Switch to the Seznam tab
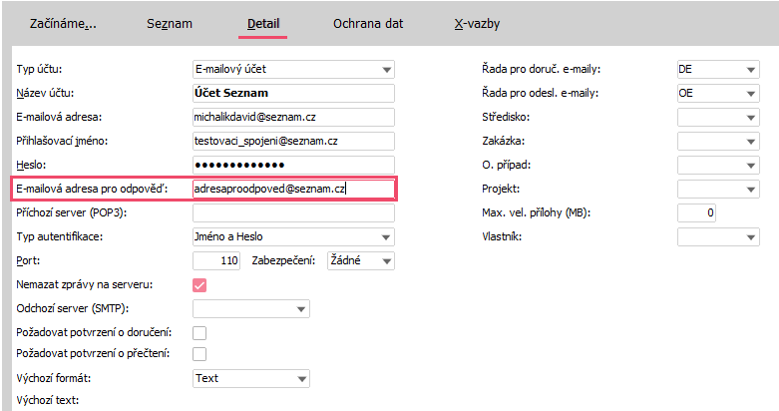Screen dimensions: 779x411 pos(170,24)
